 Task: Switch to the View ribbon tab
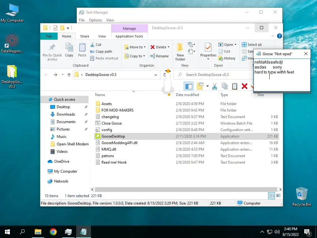102,36
